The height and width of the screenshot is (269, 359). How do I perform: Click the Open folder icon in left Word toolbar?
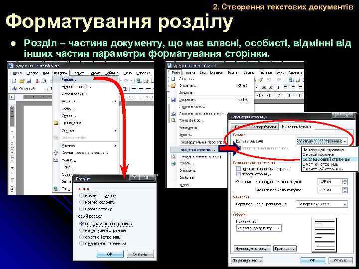(x=21, y=81)
